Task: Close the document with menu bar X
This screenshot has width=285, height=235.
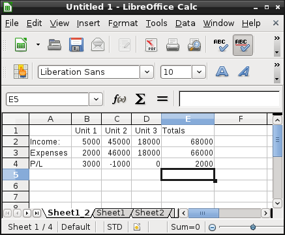Action: pyautogui.click(x=276, y=23)
